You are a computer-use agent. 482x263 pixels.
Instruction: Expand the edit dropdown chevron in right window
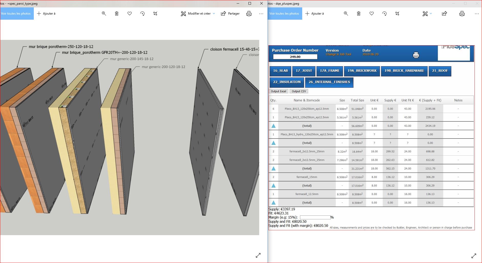[431, 14]
